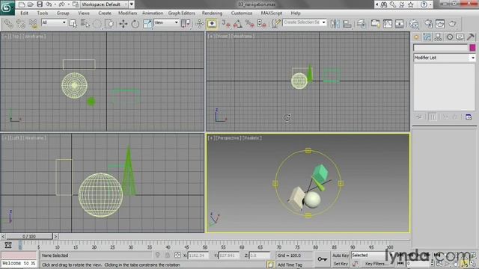Click the object name field in Modify panel
The width and height of the screenshot is (479, 269).
pyautogui.click(x=441, y=48)
